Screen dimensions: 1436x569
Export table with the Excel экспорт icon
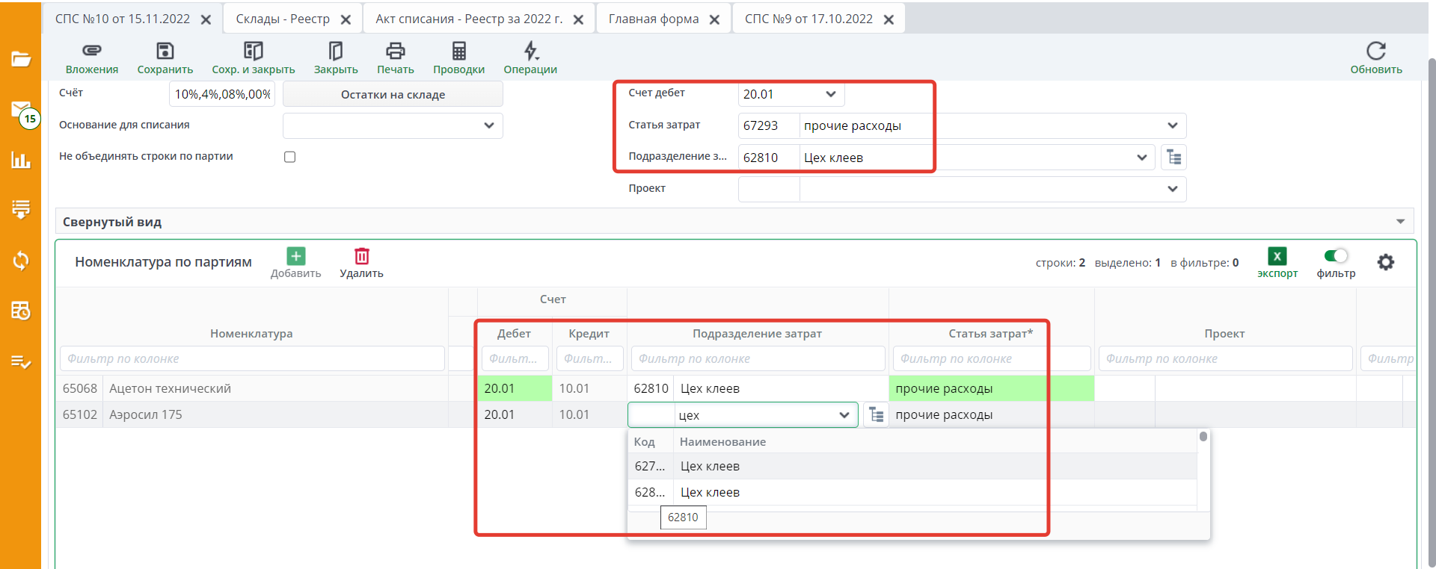1277,257
